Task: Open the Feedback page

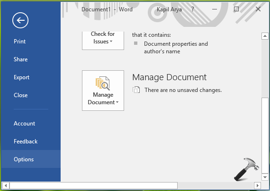Action: point(26,141)
